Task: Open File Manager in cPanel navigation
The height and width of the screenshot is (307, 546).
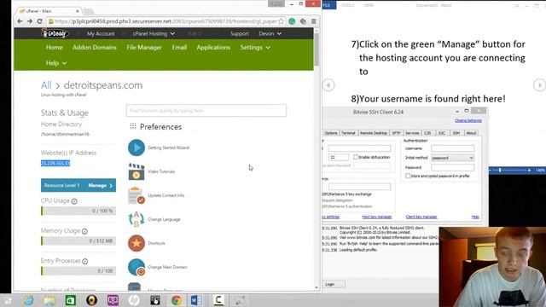Action: tap(144, 48)
